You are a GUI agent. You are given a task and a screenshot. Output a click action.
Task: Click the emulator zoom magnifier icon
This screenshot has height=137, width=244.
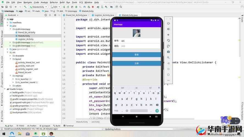click(x=168, y=58)
